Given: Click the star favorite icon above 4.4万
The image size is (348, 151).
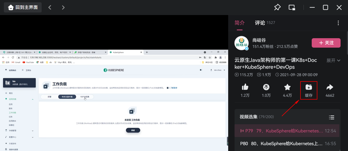Looking at the screenshot, I should (287, 87).
